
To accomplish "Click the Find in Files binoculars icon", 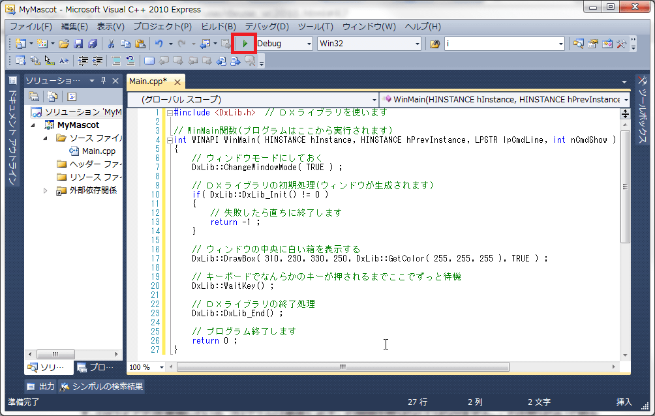I will coord(434,44).
